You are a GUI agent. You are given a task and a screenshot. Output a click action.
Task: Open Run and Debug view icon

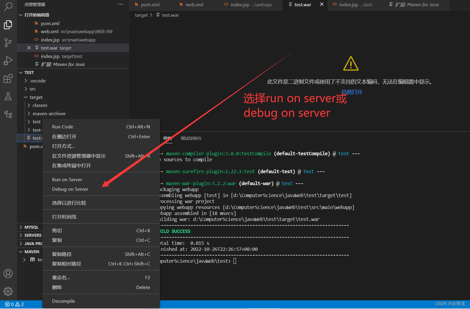click(x=8, y=61)
